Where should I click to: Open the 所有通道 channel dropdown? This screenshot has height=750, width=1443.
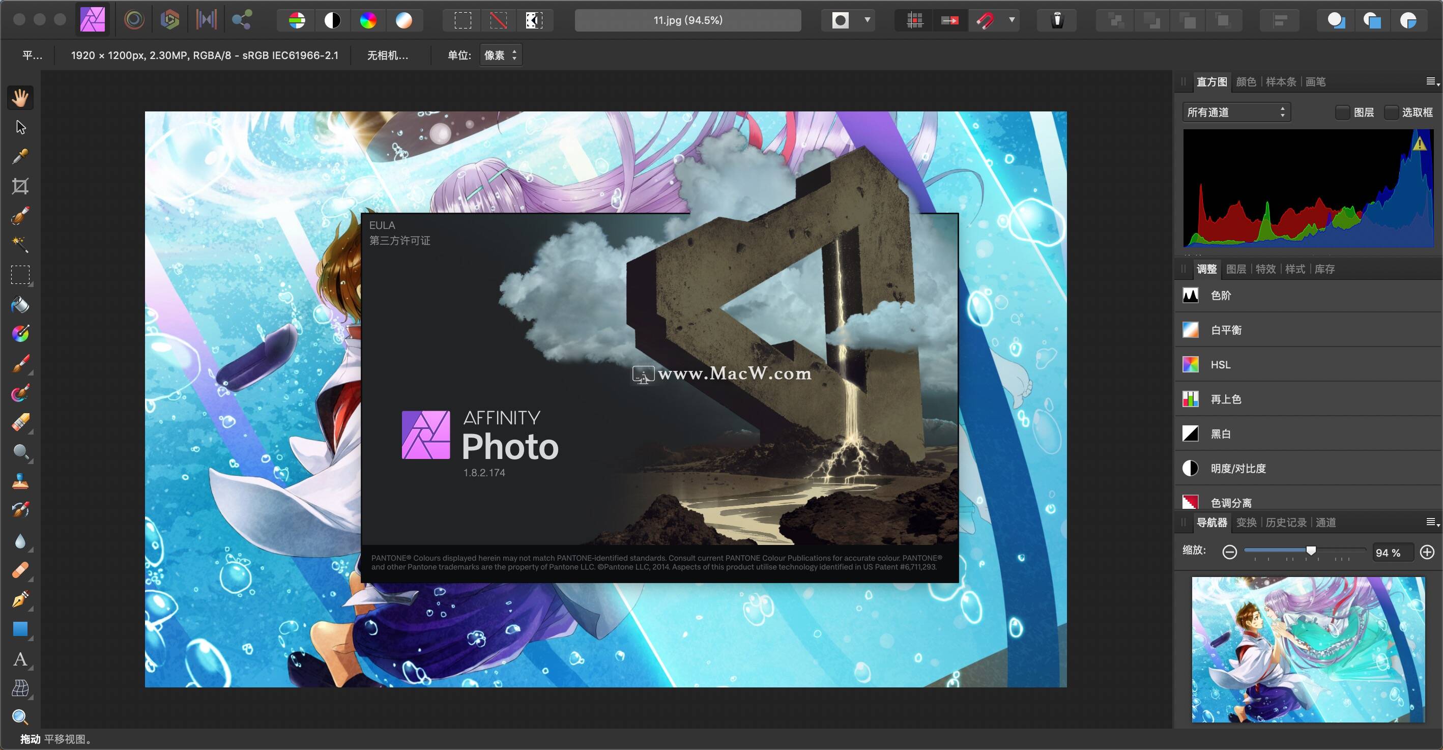pyautogui.click(x=1236, y=112)
